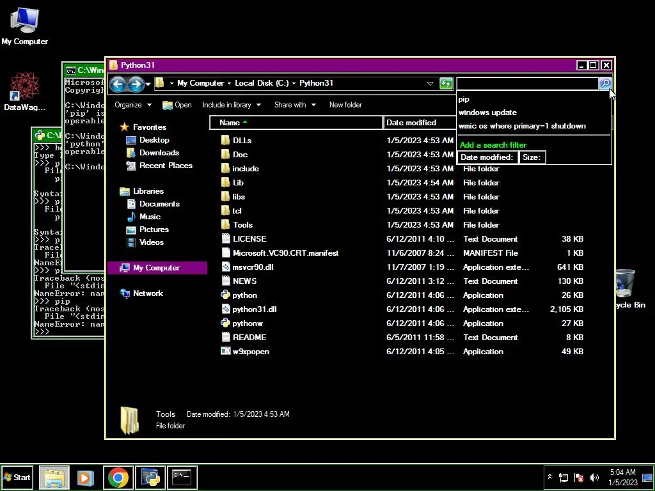Viewport: 655px width, 491px height.
Task: Select the Lib folder icon
Action: [x=226, y=182]
